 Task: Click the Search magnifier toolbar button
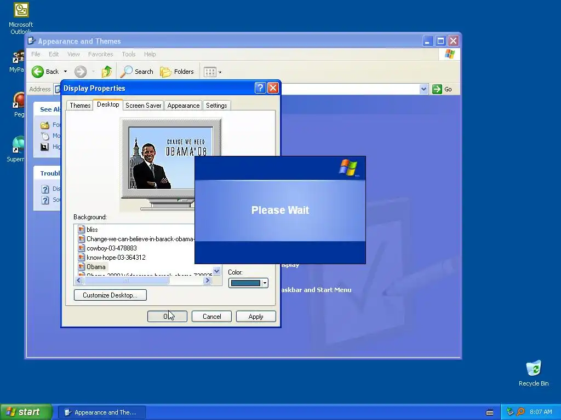[136, 72]
